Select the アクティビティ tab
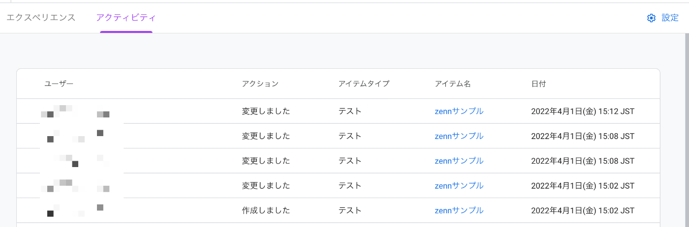 click(126, 18)
